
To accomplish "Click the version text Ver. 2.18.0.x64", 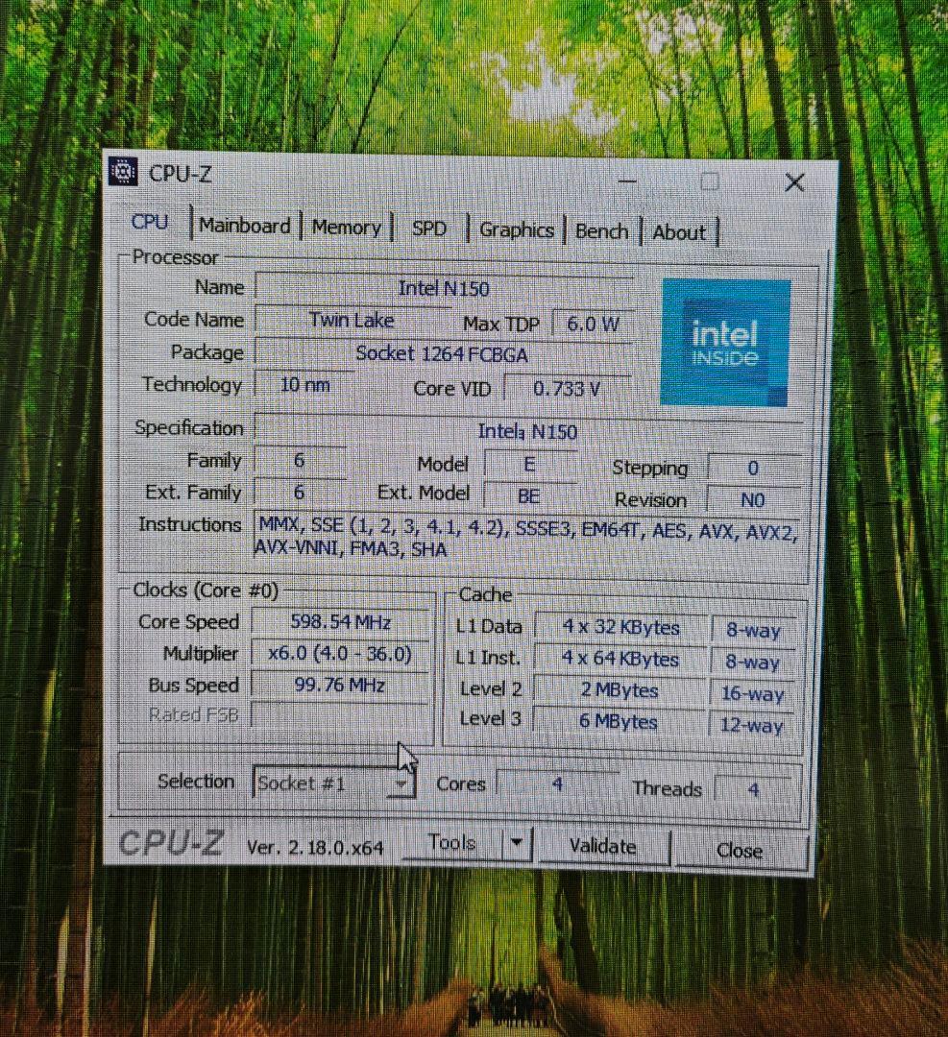I will pos(315,847).
